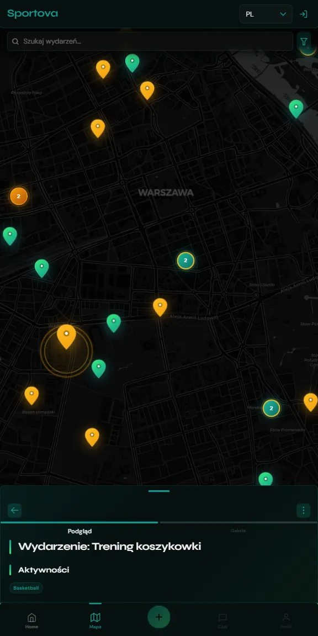
Task: Open the three-dot options menu
Action: point(304,510)
